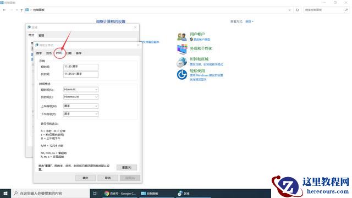Switch to the 数字 tab

click(x=39, y=53)
